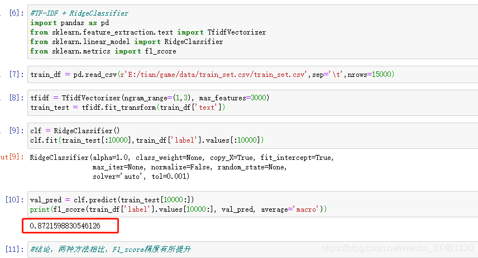Select the Out[9] output prompt label
The width and height of the screenshot is (478, 258).
point(12,157)
